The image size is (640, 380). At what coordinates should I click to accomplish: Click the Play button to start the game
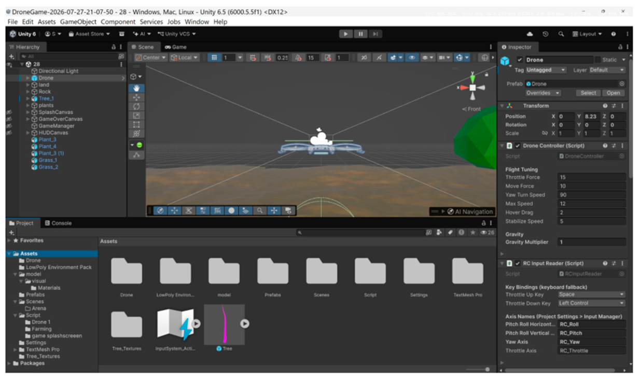pyautogui.click(x=345, y=34)
